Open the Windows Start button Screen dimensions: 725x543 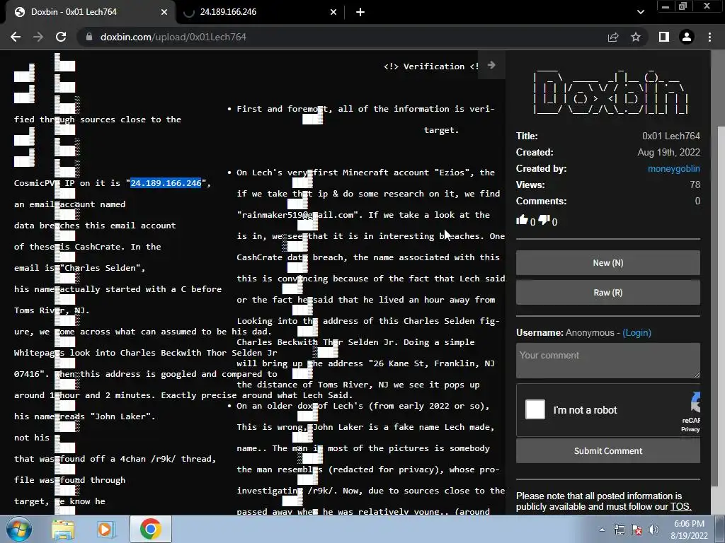[19, 530]
